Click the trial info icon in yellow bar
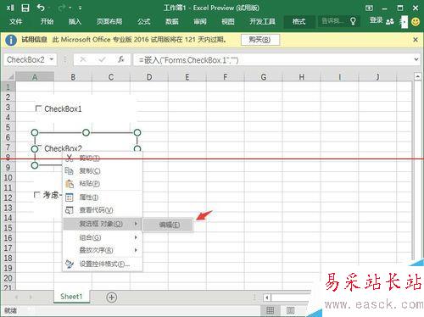The image size is (424, 317). coord(11,40)
